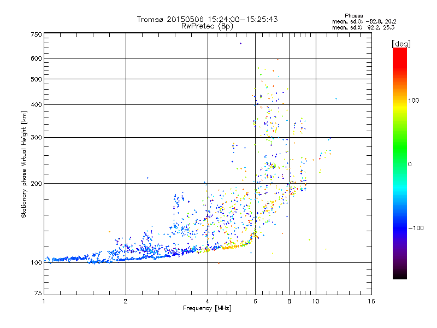Click the y-axis tick label '600'
Viewport: 437px width, 328px height.
(x=36, y=58)
